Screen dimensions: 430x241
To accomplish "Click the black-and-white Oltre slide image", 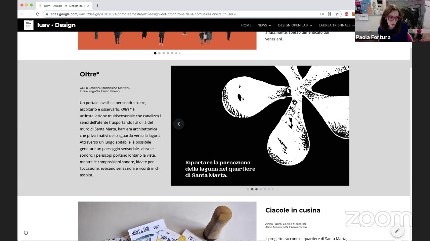I will tap(260, 126).
